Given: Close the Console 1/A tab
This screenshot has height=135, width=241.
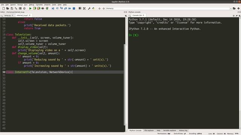Looking at the screenshot, I should click(143, 15).
